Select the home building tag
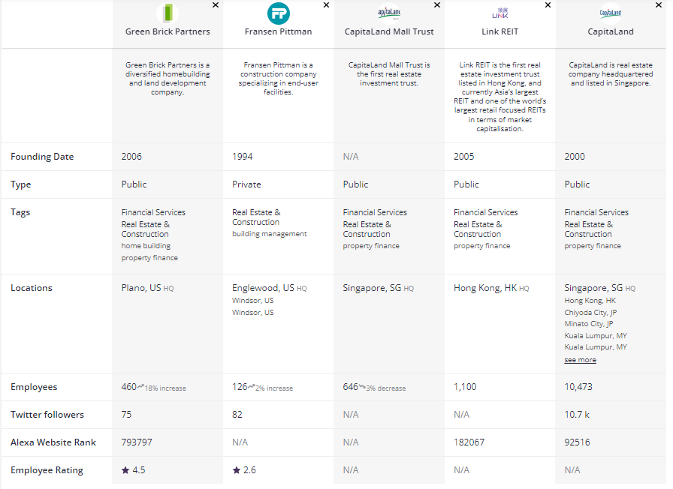 point(146,246)
